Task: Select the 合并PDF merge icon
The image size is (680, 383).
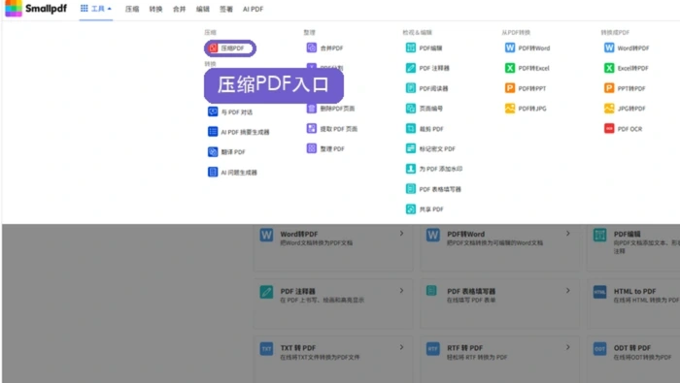Action: pos(312,48)
